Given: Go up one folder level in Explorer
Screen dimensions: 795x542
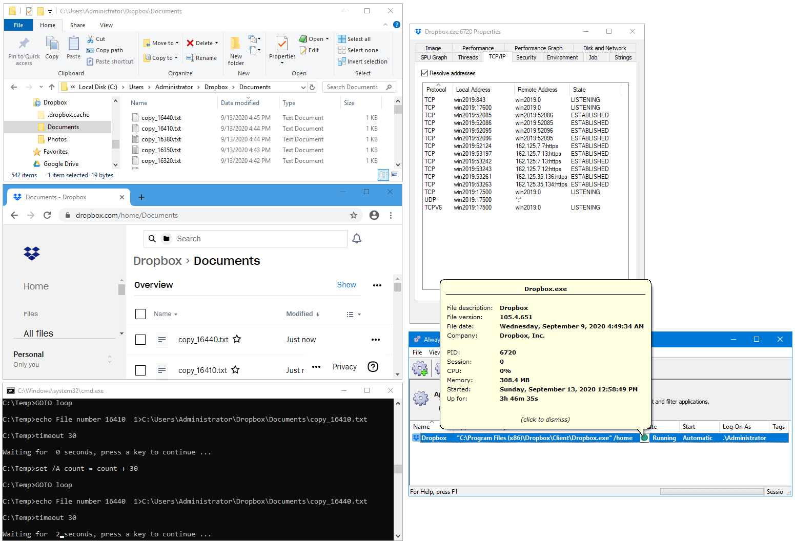Looking at the screenshot, I should click(x=52, y=87).
